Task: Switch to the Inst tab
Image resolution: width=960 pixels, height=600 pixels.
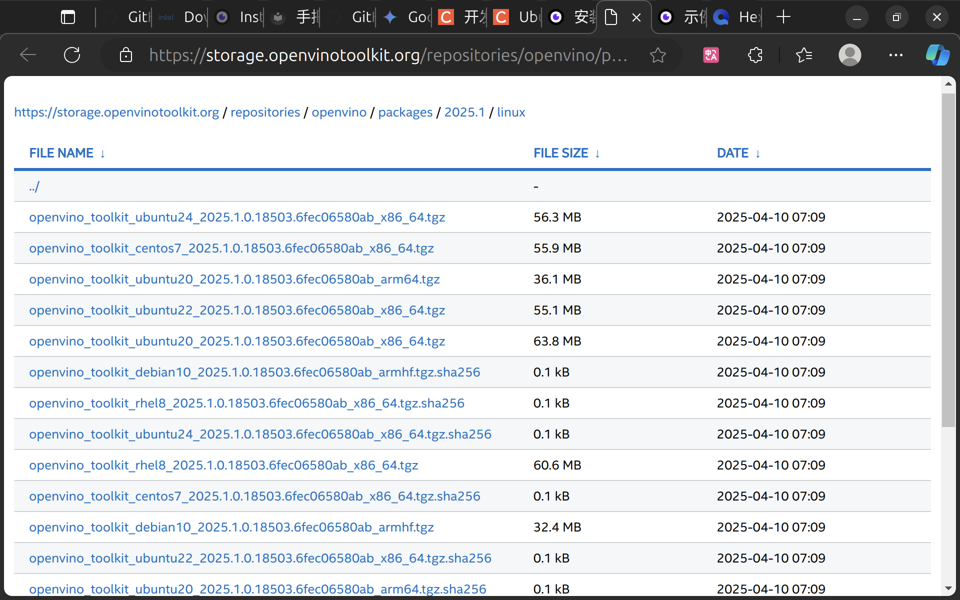Action: click(x=238, y=17)
